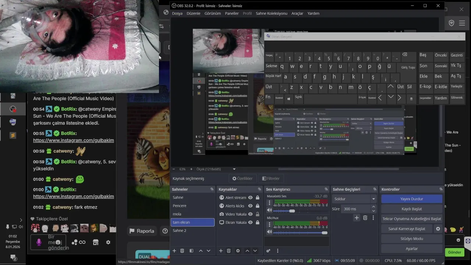The height and width of the screenshot is (265, 471).
Task: Open the Dosya menu
Action: [x=177, y=13]
